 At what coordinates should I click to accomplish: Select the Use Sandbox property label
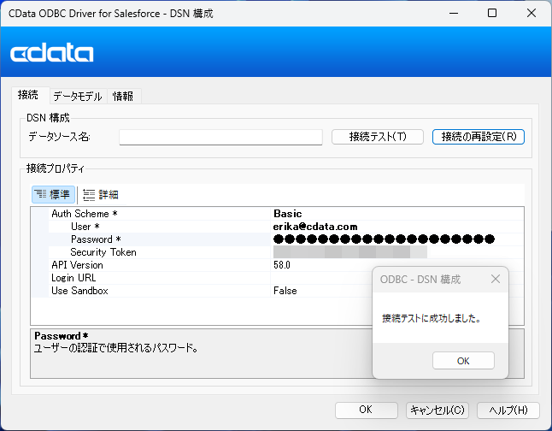click(x=79, y=291)
